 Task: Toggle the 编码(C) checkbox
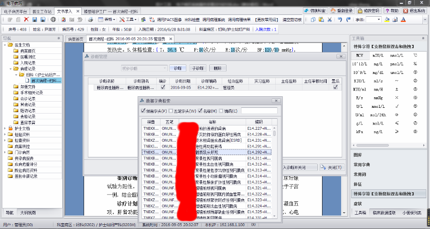[221, 111]
